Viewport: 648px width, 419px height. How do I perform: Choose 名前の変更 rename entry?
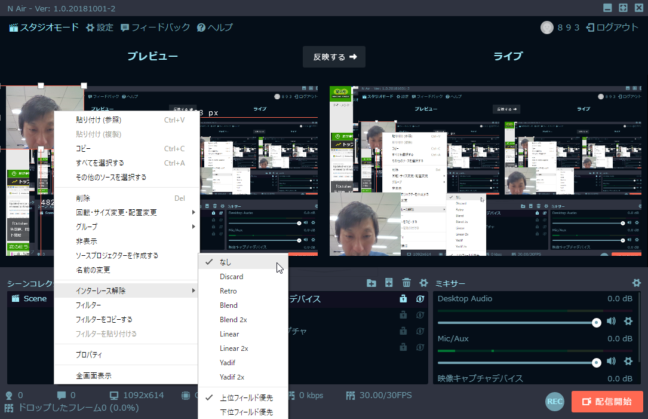(127, 270)
